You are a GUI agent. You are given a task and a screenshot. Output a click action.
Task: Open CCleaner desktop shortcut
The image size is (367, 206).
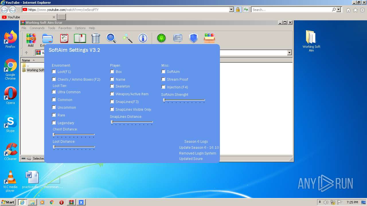click(x=10, y=152)
